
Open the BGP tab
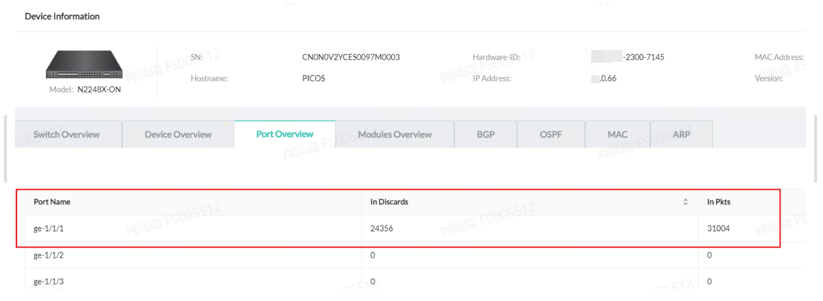tap(485, 134)
